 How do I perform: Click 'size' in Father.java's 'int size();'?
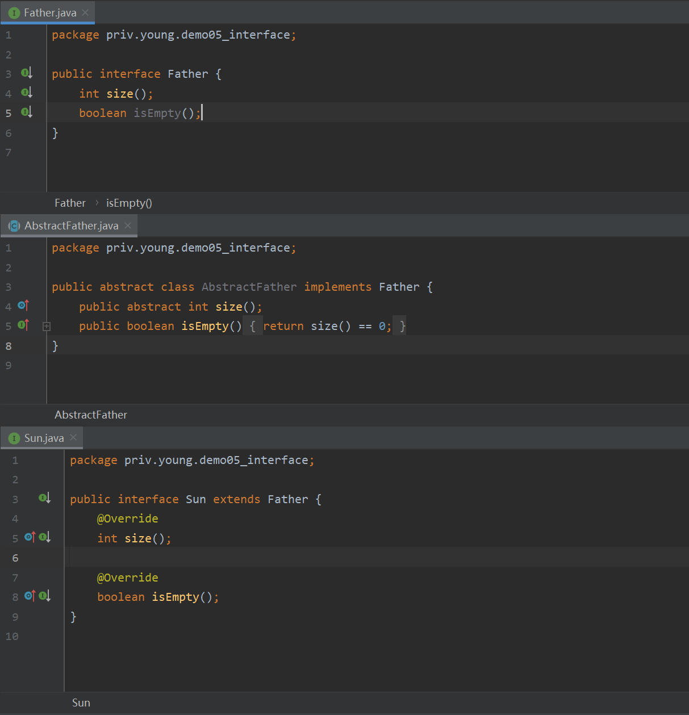[120, 94]
